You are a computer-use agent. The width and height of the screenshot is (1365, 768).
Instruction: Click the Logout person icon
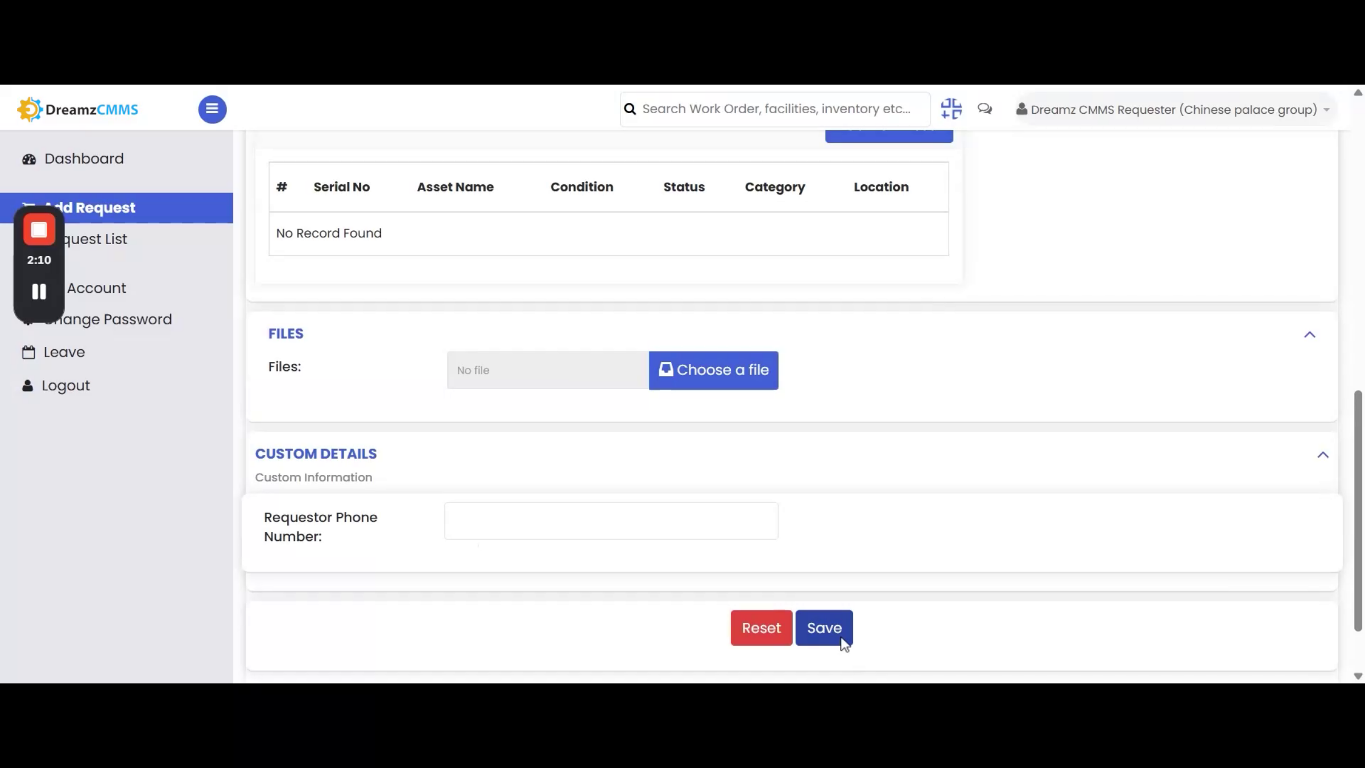point(27,386)
